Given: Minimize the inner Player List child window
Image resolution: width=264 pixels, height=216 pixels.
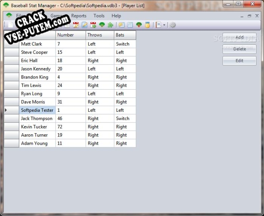Looking at the screenshot, I should point(242,16).
